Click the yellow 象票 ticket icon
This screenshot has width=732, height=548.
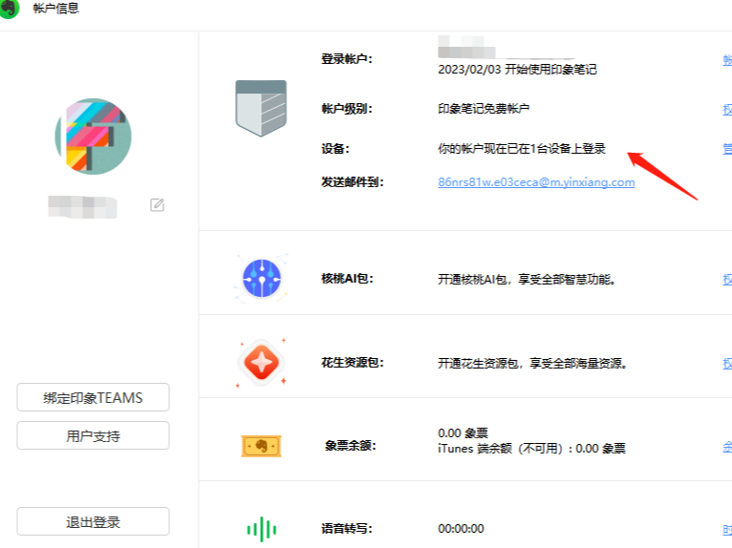point(261,447)
